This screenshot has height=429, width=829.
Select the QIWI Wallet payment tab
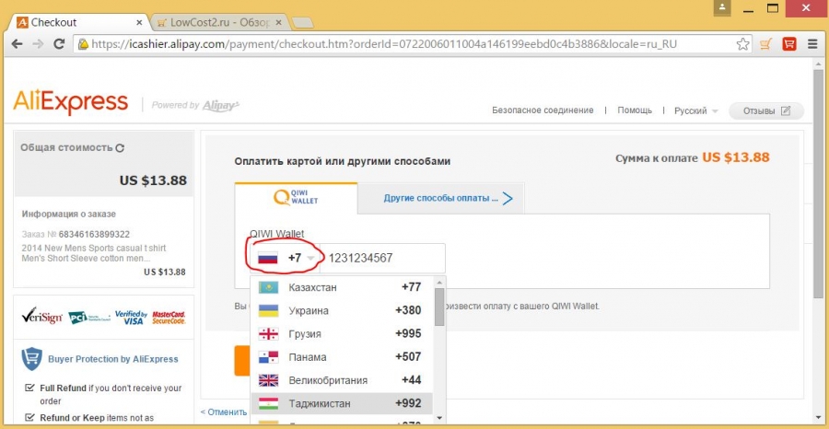click(x=296, y=198)
